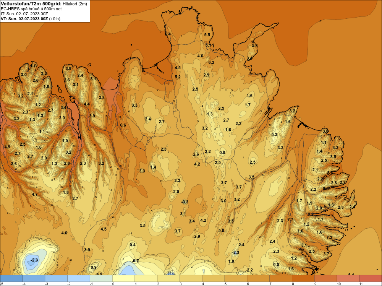This screenshot has height=286, width=382.
Task: Click the '1.0' temperature value
Action: click(x=65, y=141)
